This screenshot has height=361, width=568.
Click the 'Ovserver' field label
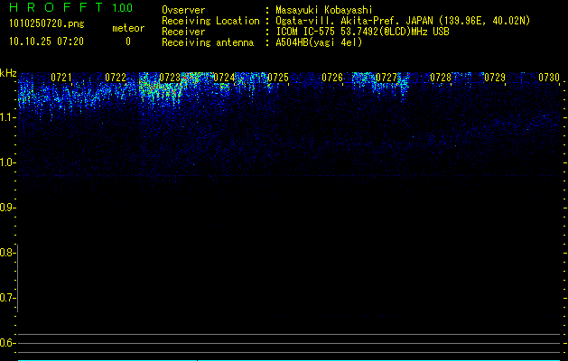183,10
